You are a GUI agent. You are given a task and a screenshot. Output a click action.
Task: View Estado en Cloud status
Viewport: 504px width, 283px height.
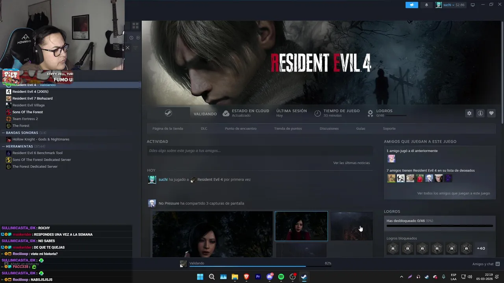[246, 113]
